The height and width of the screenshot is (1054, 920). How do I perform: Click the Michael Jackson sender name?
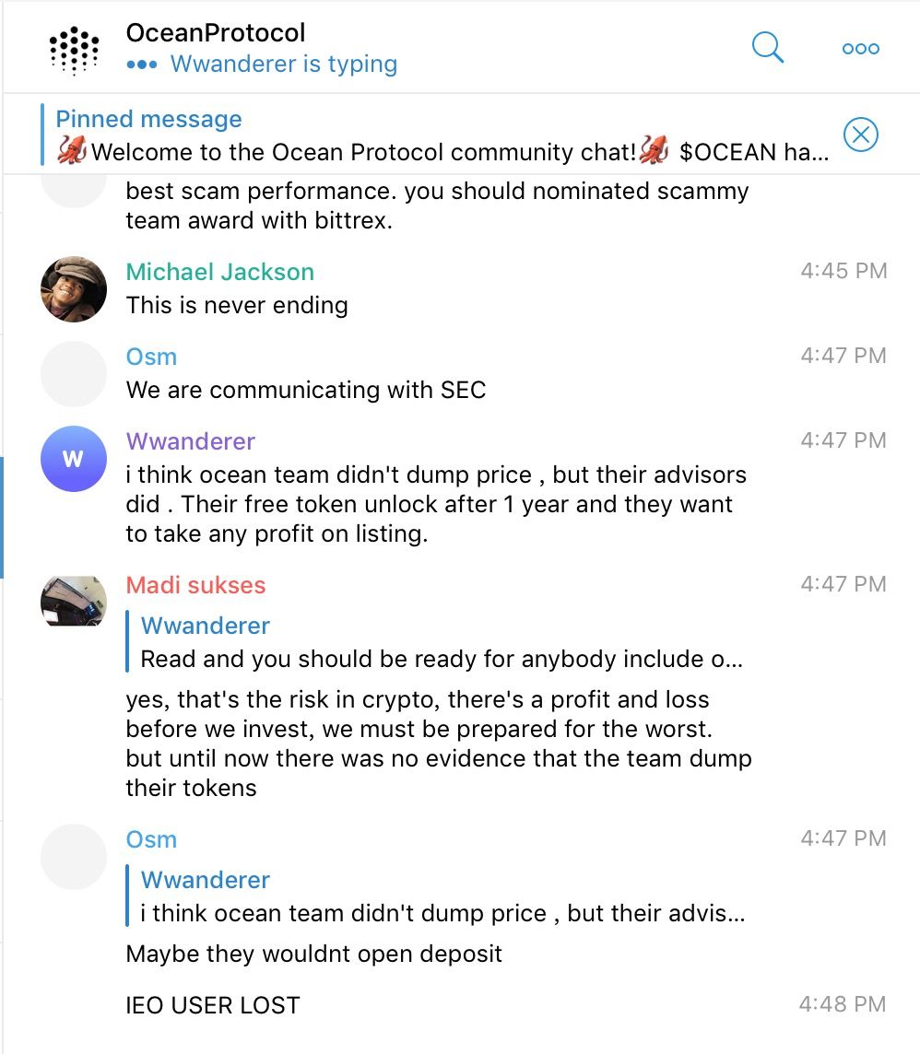click(220, 272)
